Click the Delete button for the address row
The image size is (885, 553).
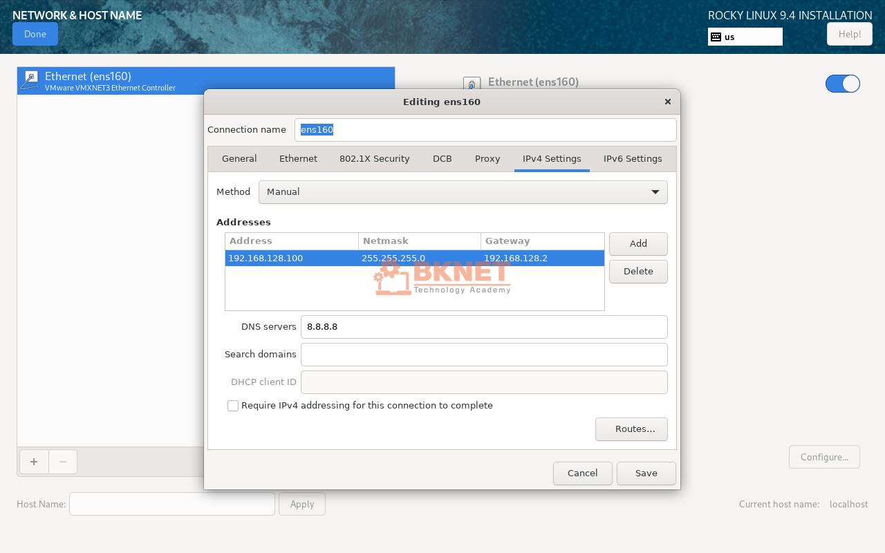(637, 271)
